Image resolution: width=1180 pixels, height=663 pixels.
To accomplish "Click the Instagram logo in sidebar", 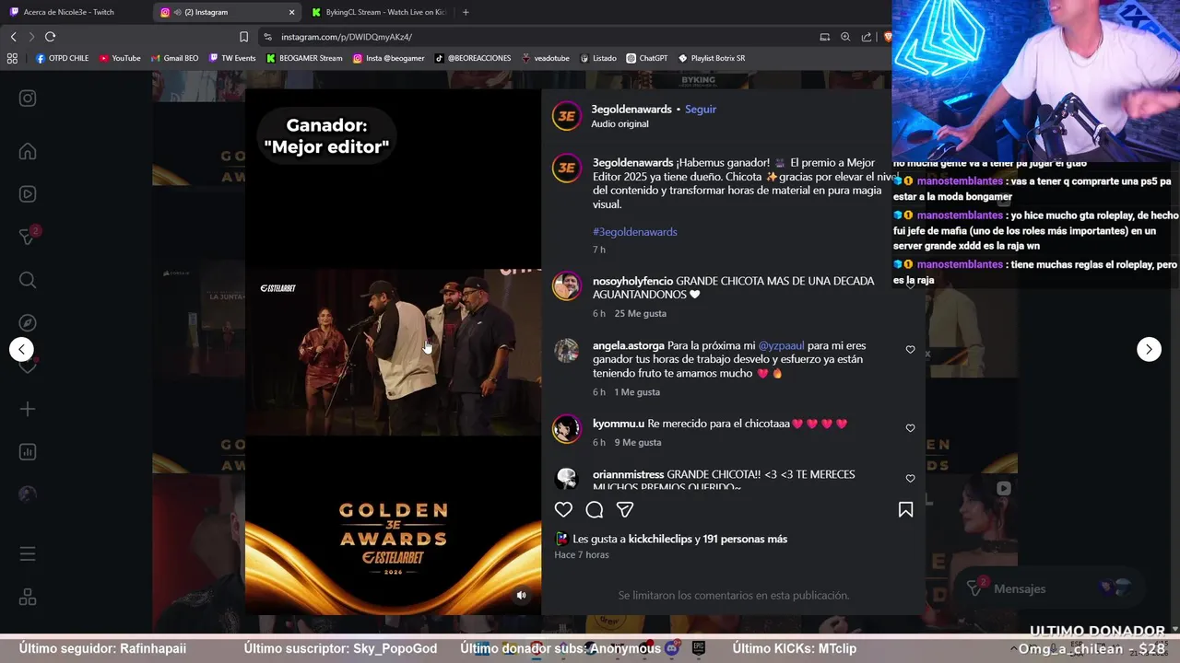I will pyautogui.click(x=28, y=99).
